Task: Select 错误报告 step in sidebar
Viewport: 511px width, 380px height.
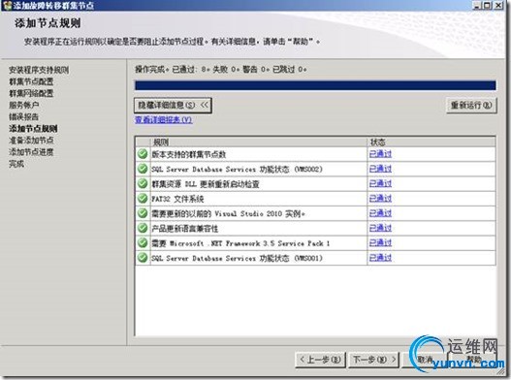Action: click(24, 116)
